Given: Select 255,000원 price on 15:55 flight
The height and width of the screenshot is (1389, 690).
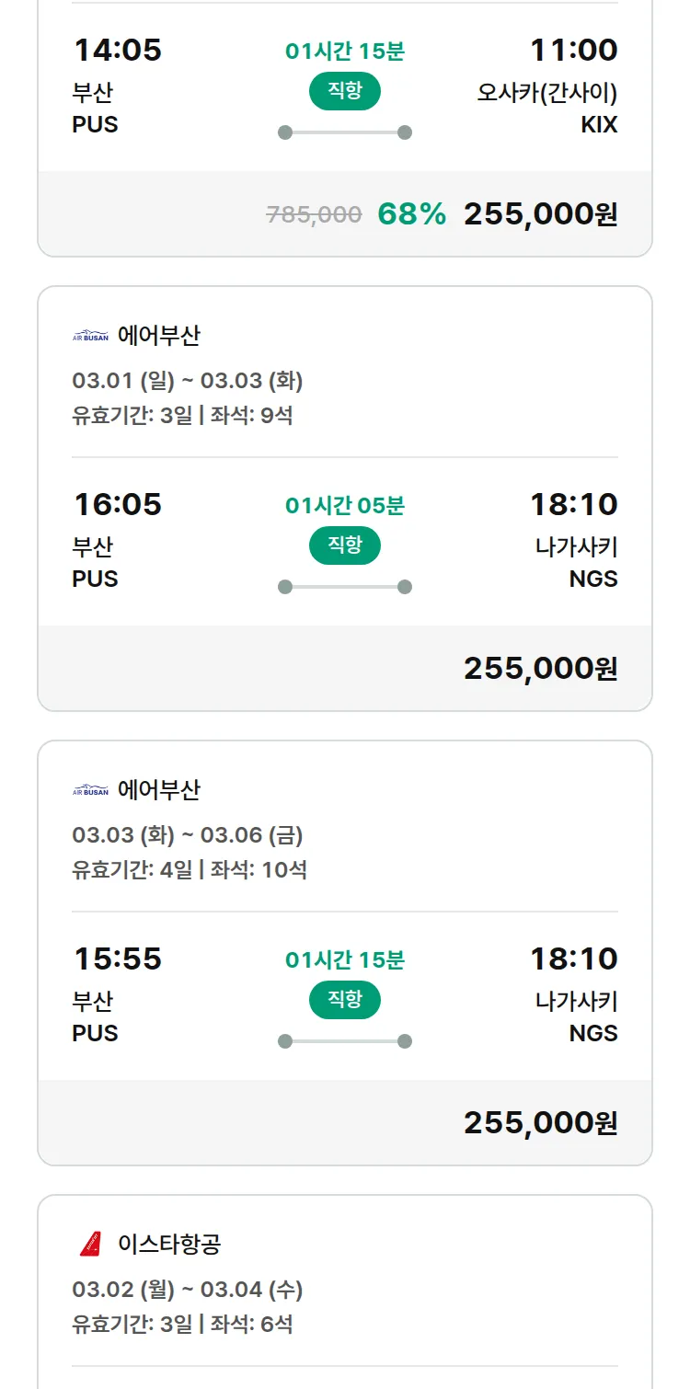Looking at the screenshot, I should click(539, 1123).
